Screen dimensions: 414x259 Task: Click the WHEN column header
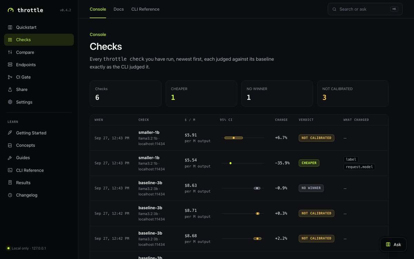(99, 120)
